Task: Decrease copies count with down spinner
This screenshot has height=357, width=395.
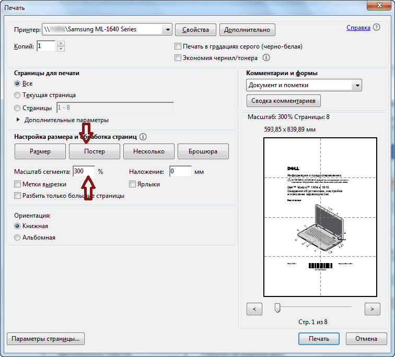Action: pos(61,49)
